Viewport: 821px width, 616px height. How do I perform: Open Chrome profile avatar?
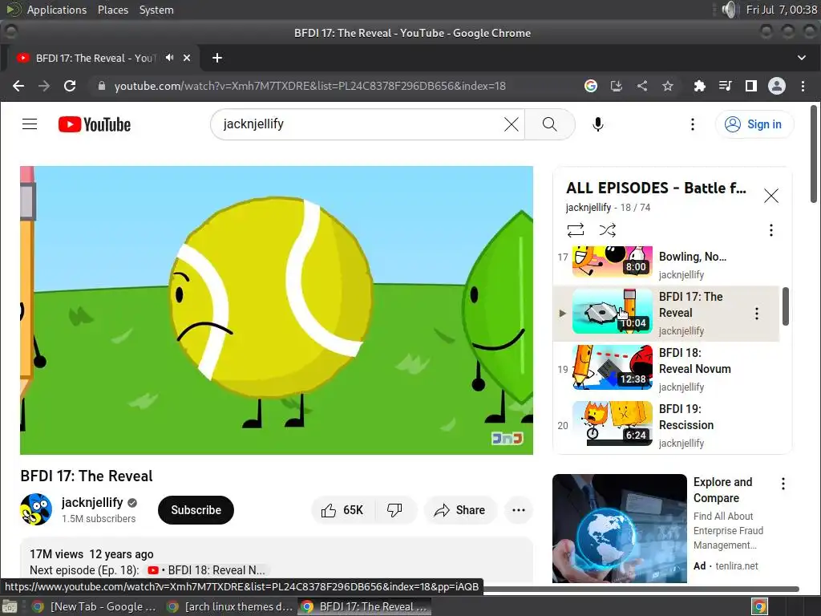pos(776,86)
